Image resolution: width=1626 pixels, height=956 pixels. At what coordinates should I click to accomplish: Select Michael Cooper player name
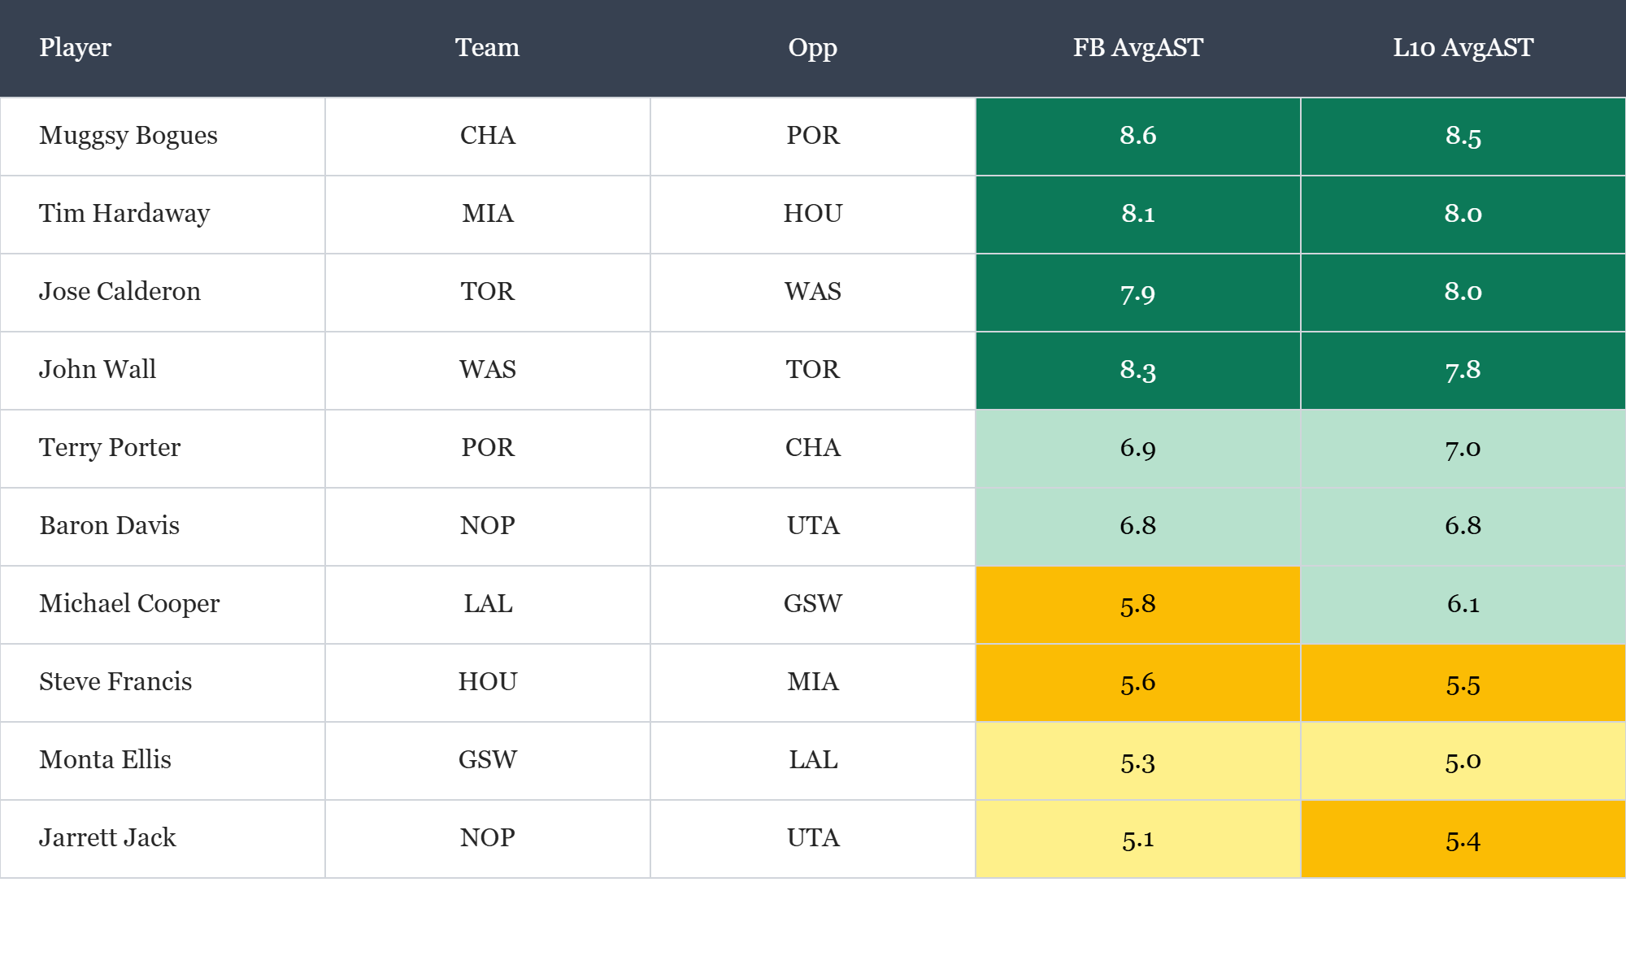coord(129,604)
